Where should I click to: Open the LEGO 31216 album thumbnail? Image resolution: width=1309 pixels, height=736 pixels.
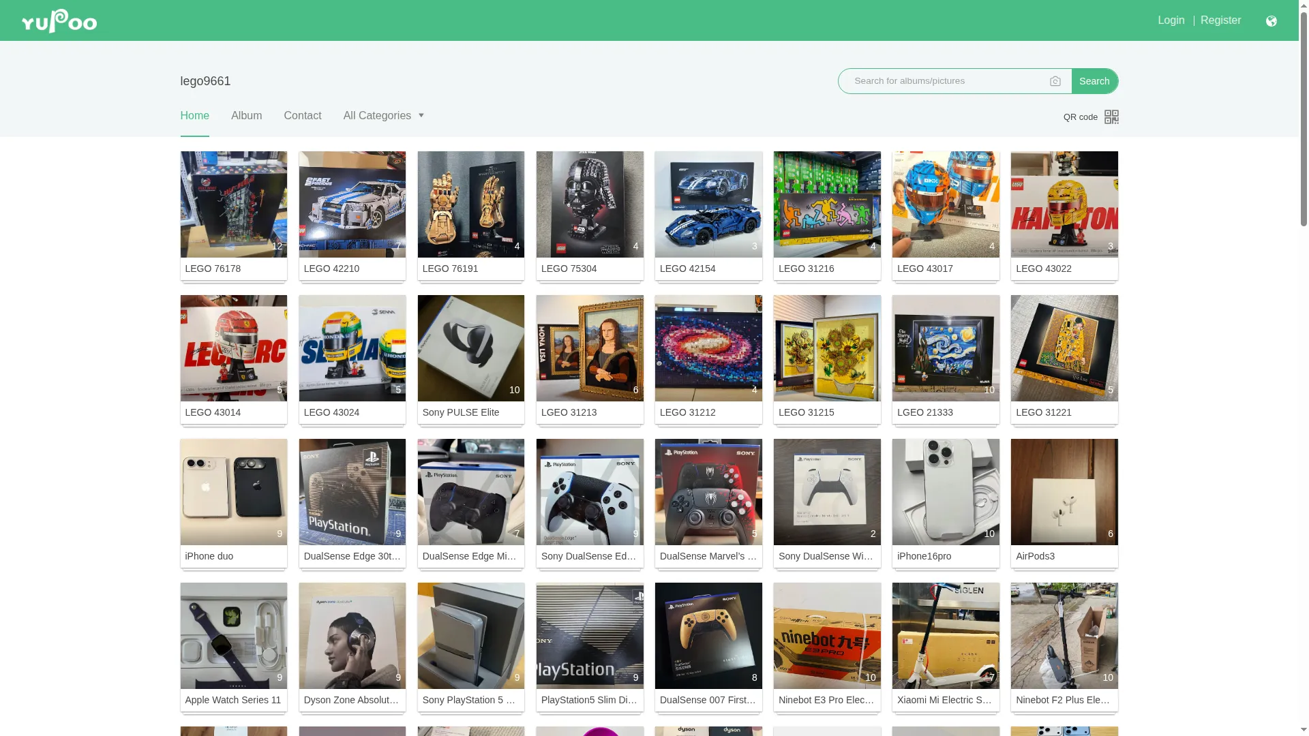point(827,204)
